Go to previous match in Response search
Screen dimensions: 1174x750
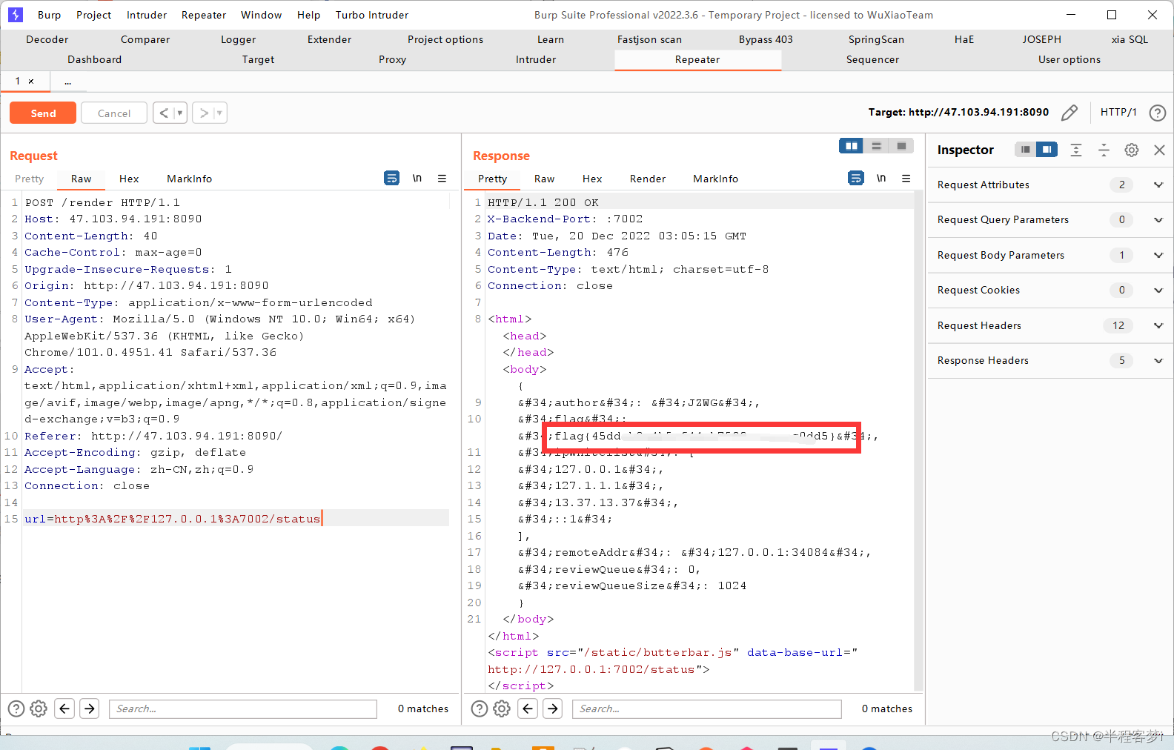tap(528, 708)
